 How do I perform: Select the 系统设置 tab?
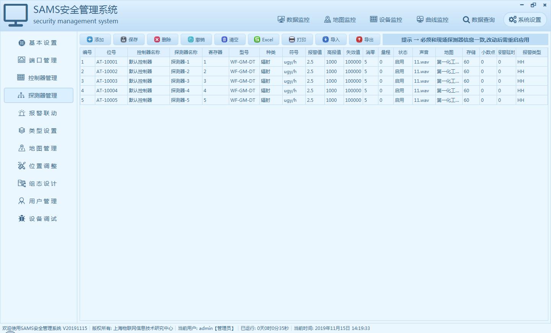pyautogui.click(x=525, y=20)
